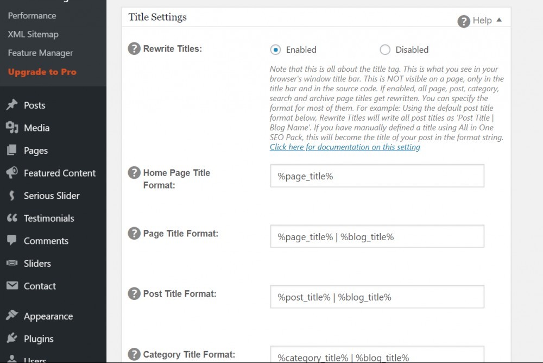Focus the Page Title Format field
This screenshot has height=363, width=543.
(x=377, y=236)
